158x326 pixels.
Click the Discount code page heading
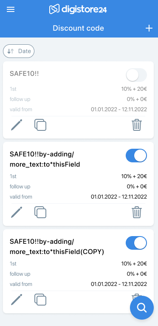tap(78, 28)
